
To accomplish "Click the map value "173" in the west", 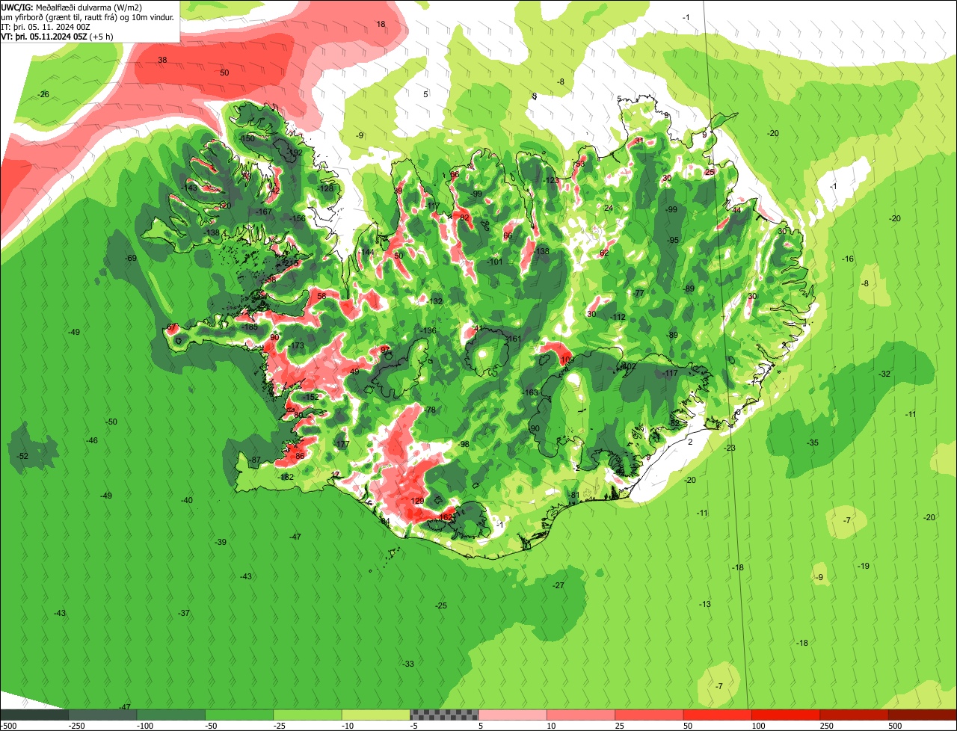I will tap(298, 345).
